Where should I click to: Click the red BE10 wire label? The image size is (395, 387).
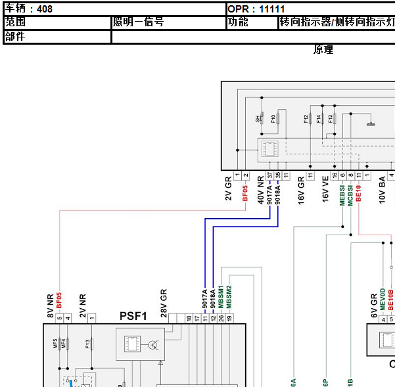point(358,193)
